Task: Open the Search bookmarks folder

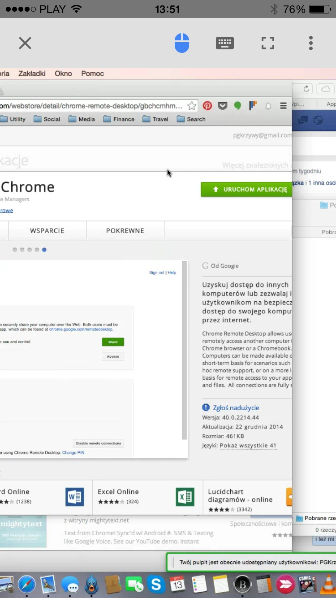Action: pyautogui.click(x=191, y=119)
